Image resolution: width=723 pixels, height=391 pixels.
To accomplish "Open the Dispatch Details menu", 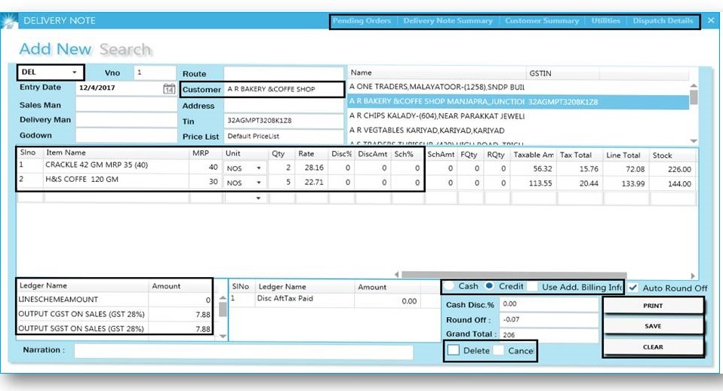I will pos(663,20).
